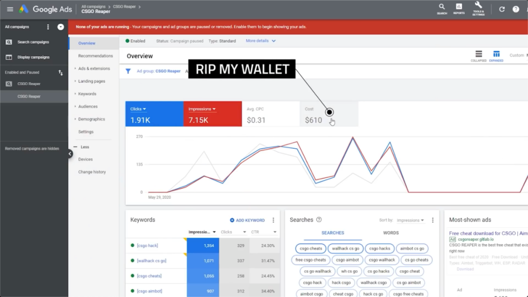Viewport: 528px width, 297px height.
Task: Click Searches help question icon
Action: pyautogui.click(x=319, y=220)
